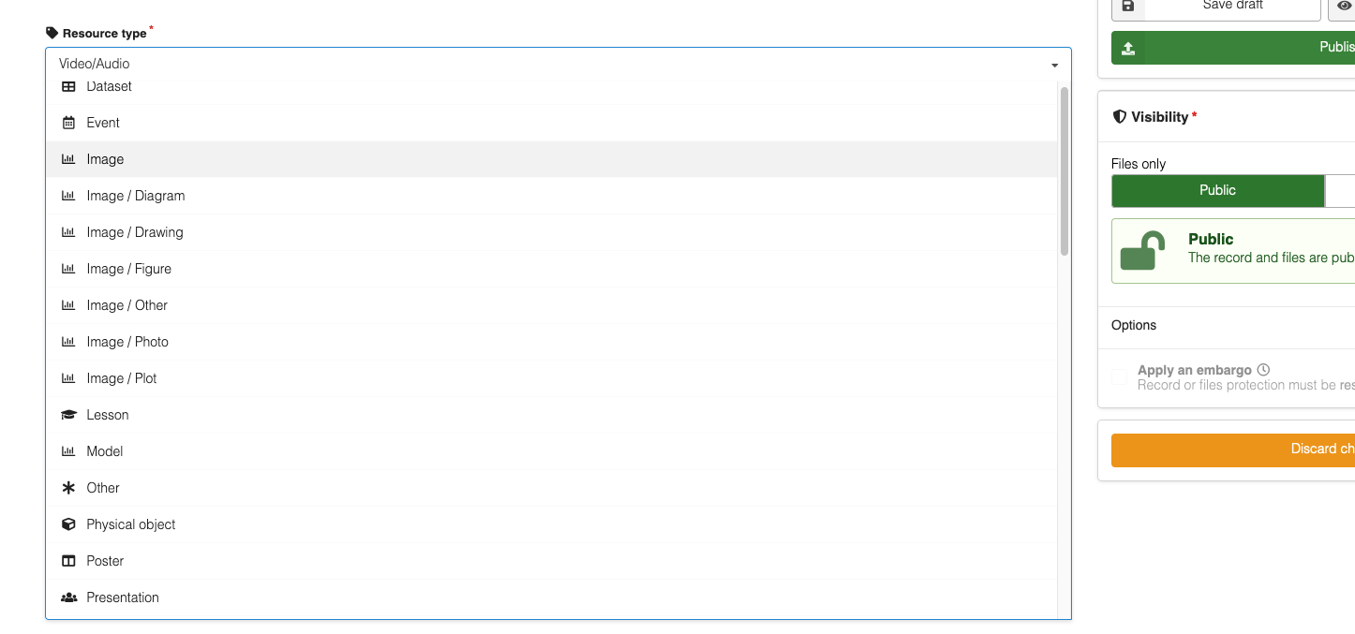Pick Model in the resource type list
The height and width of the screenshot is (634, 1355).
pos(105,451)
